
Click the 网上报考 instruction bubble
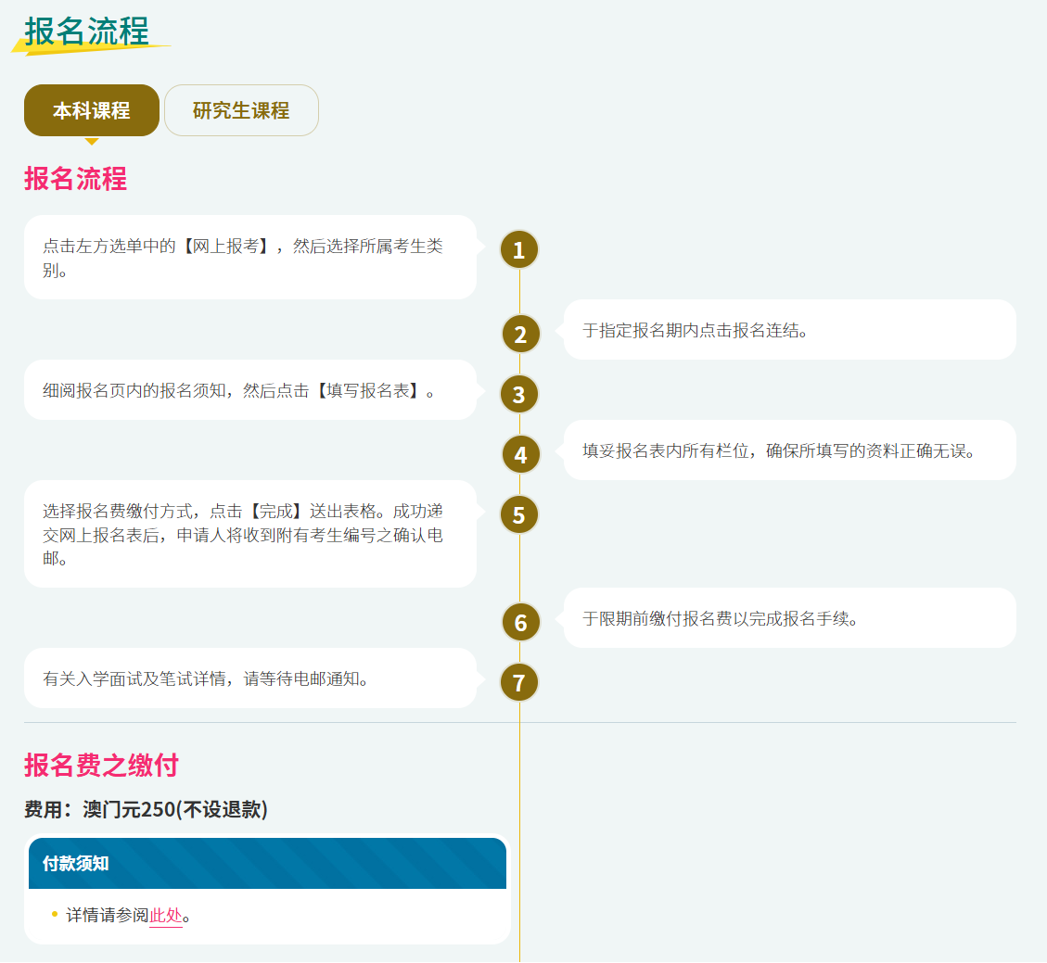250,258
